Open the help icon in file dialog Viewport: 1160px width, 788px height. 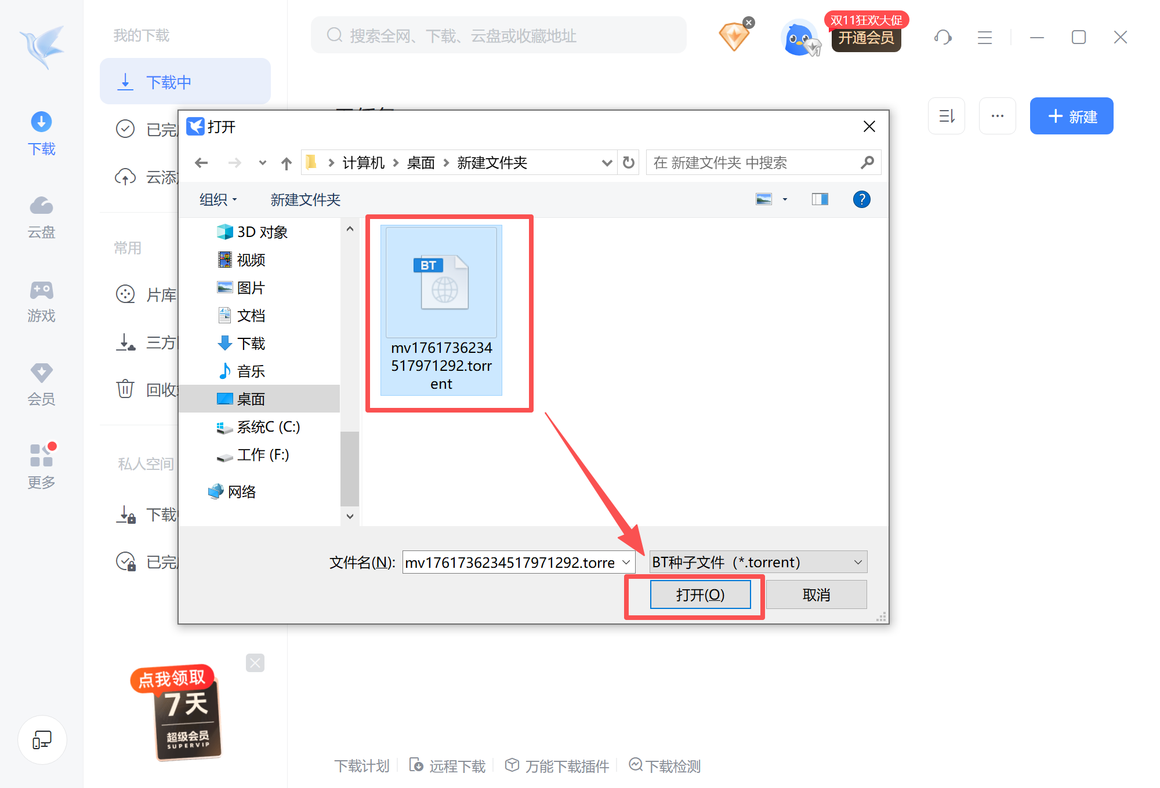861,199
